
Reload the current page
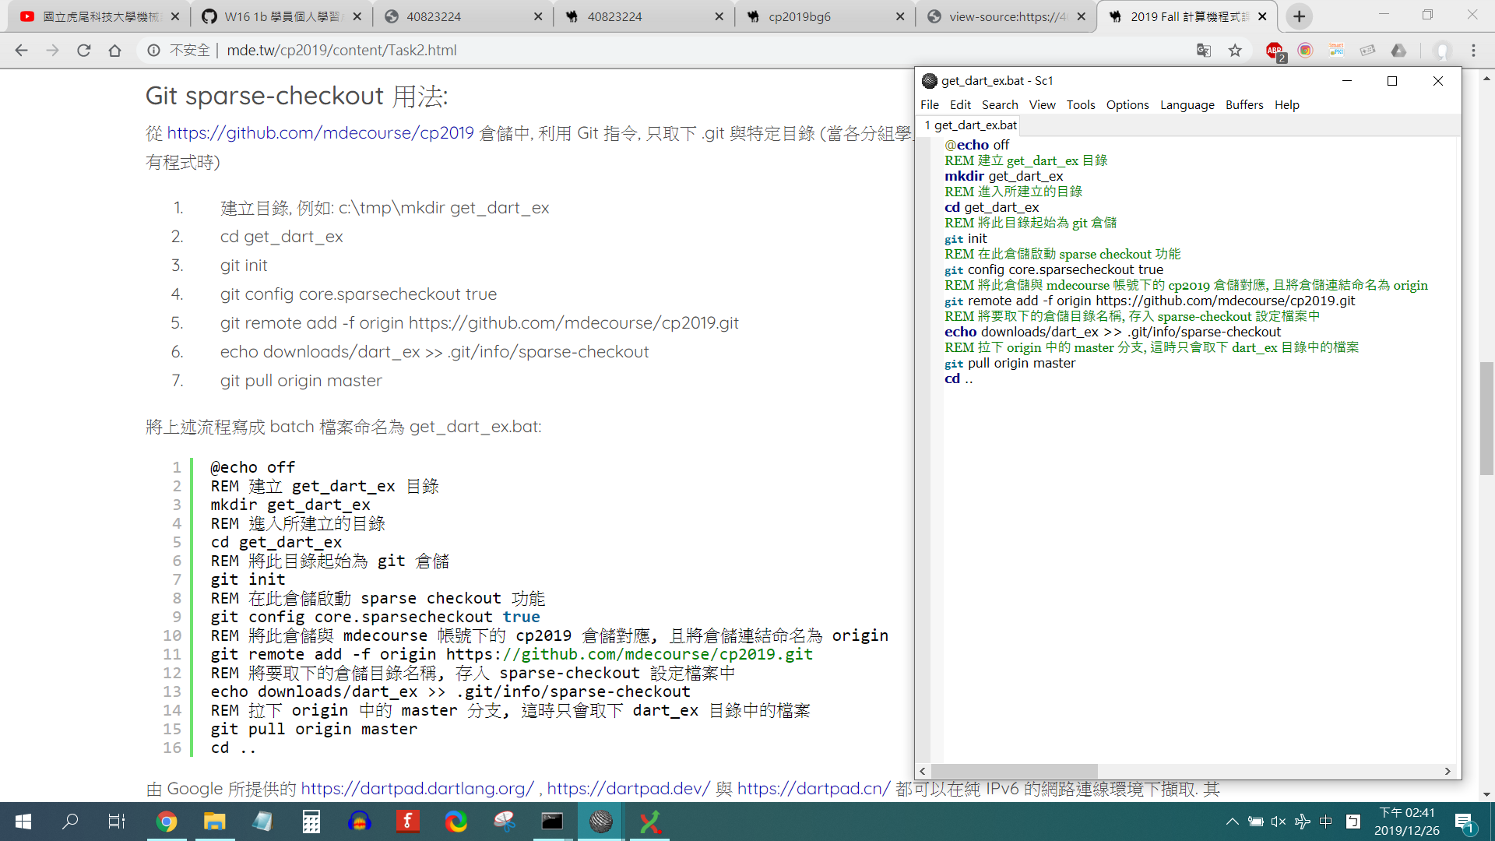(84, 51)
